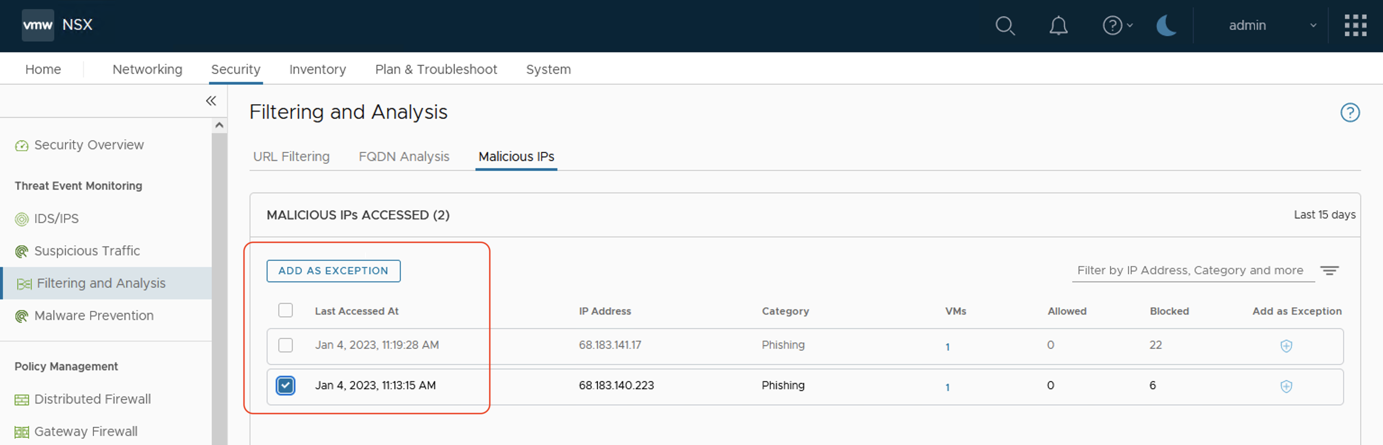This screenshot has height=445, width=1383.
Task: Switch to FQDN Analysis tab
Action: (x=404, y=156)
